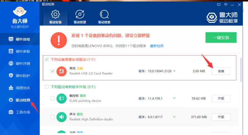Image resolution: width=248 pixels, height=135 pixels.
Task: Toggle the Realtek High Definition Audio checkbox
Action: pos(52,117)
